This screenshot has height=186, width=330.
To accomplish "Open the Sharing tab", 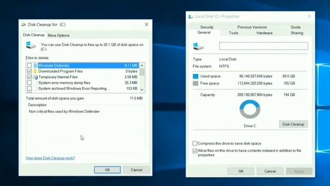I will [x=297, y=33].
